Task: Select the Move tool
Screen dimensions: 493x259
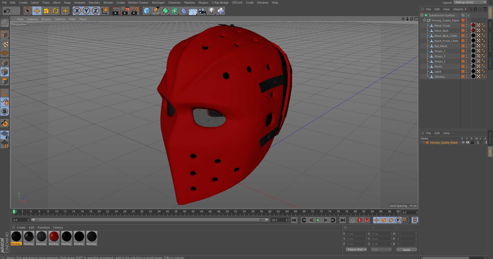Action: point(37,11)
